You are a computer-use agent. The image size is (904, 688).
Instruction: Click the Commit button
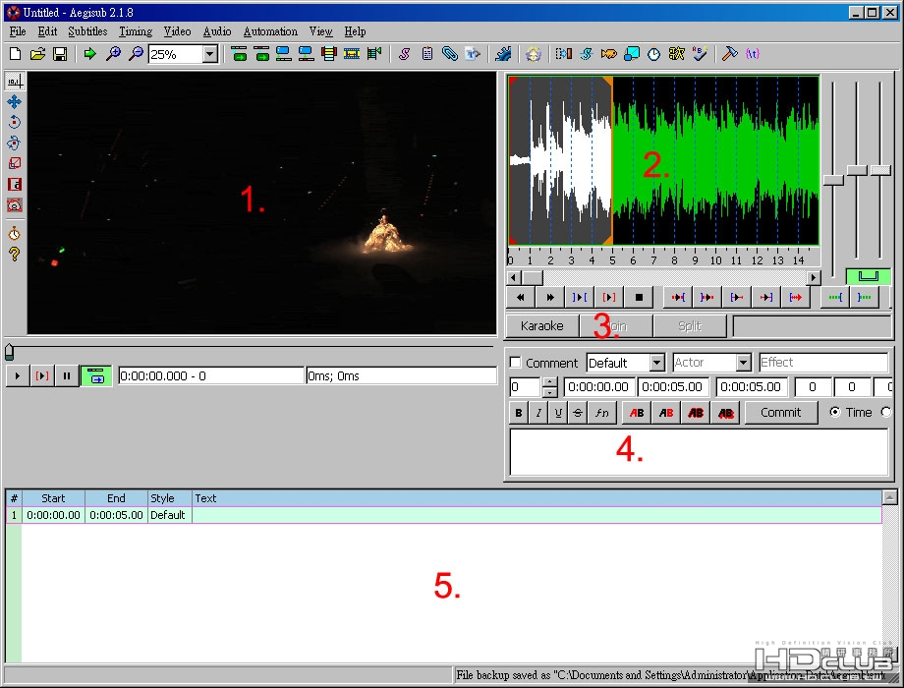pos(780,413)
